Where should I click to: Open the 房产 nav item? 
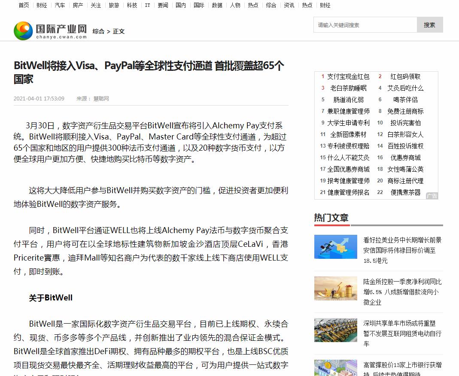click(x=78, y=5)
